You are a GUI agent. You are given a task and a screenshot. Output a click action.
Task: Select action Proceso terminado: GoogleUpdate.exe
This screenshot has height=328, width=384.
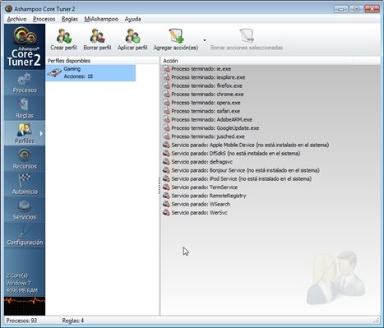pyautogui.click(x=215, y=128)
